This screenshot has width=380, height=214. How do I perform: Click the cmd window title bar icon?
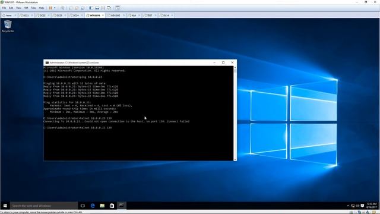pyautogui.click(x=47, y=62)
